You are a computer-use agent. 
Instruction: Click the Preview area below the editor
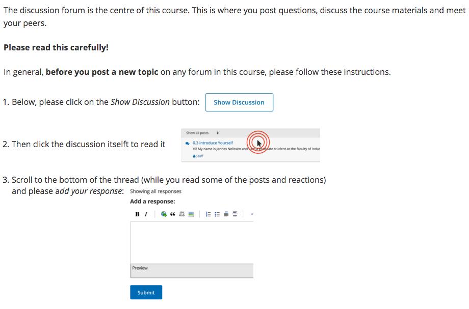192,271
